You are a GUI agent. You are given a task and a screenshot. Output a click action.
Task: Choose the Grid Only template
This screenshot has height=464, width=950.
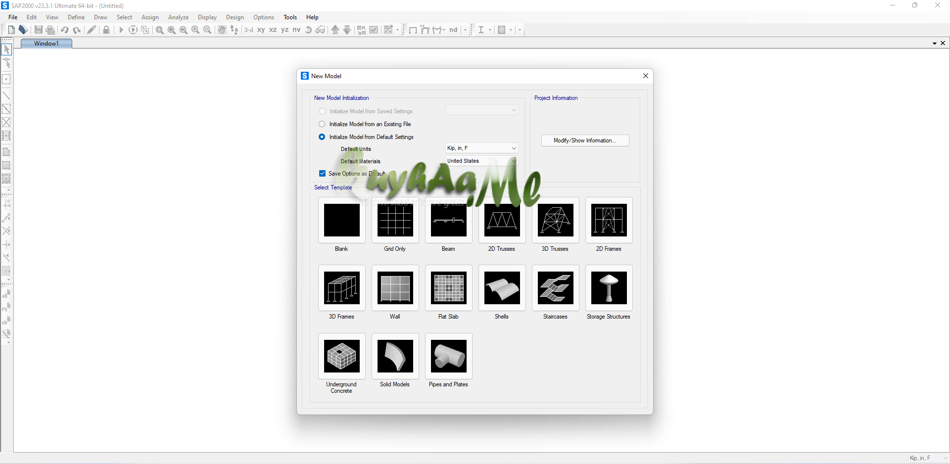(x=395, y=220)
